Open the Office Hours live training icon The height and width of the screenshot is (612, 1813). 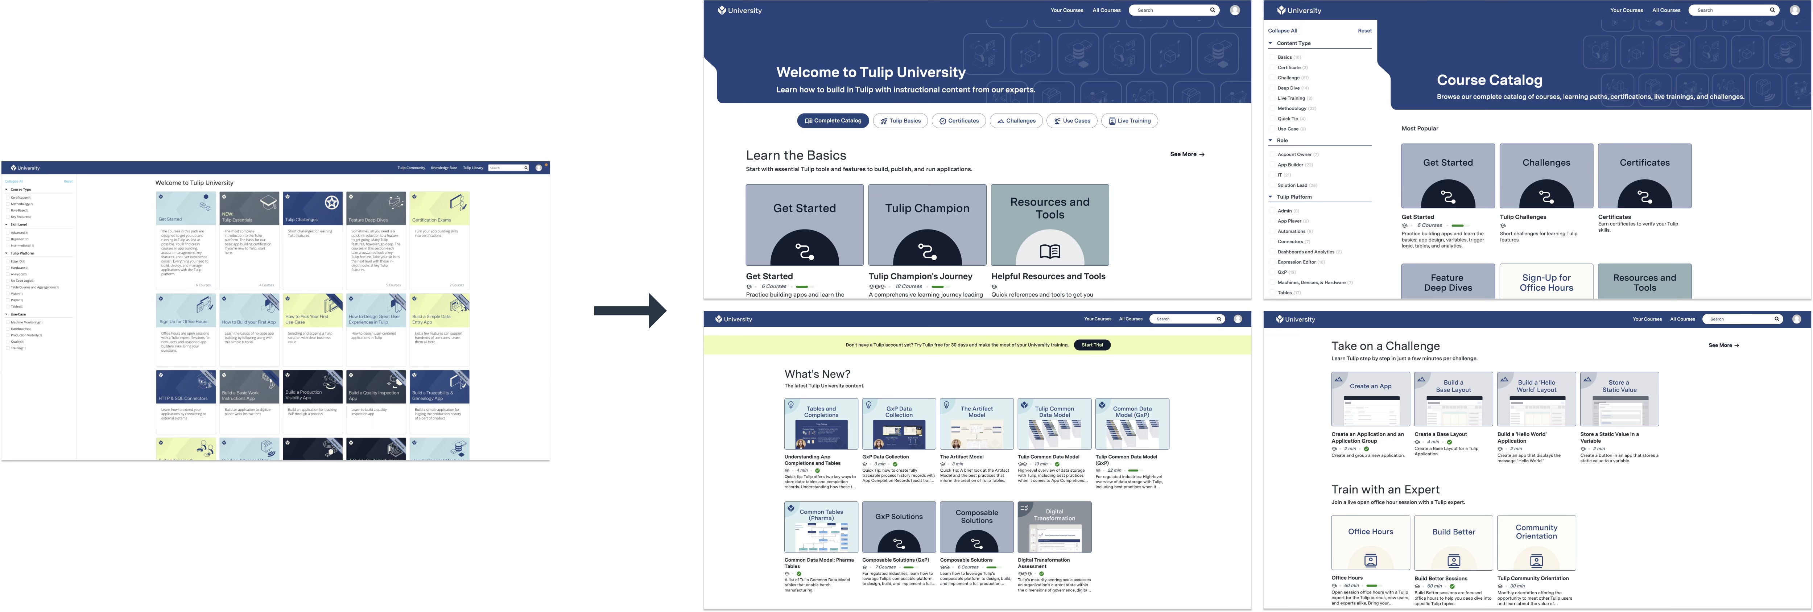point(1370,560)
